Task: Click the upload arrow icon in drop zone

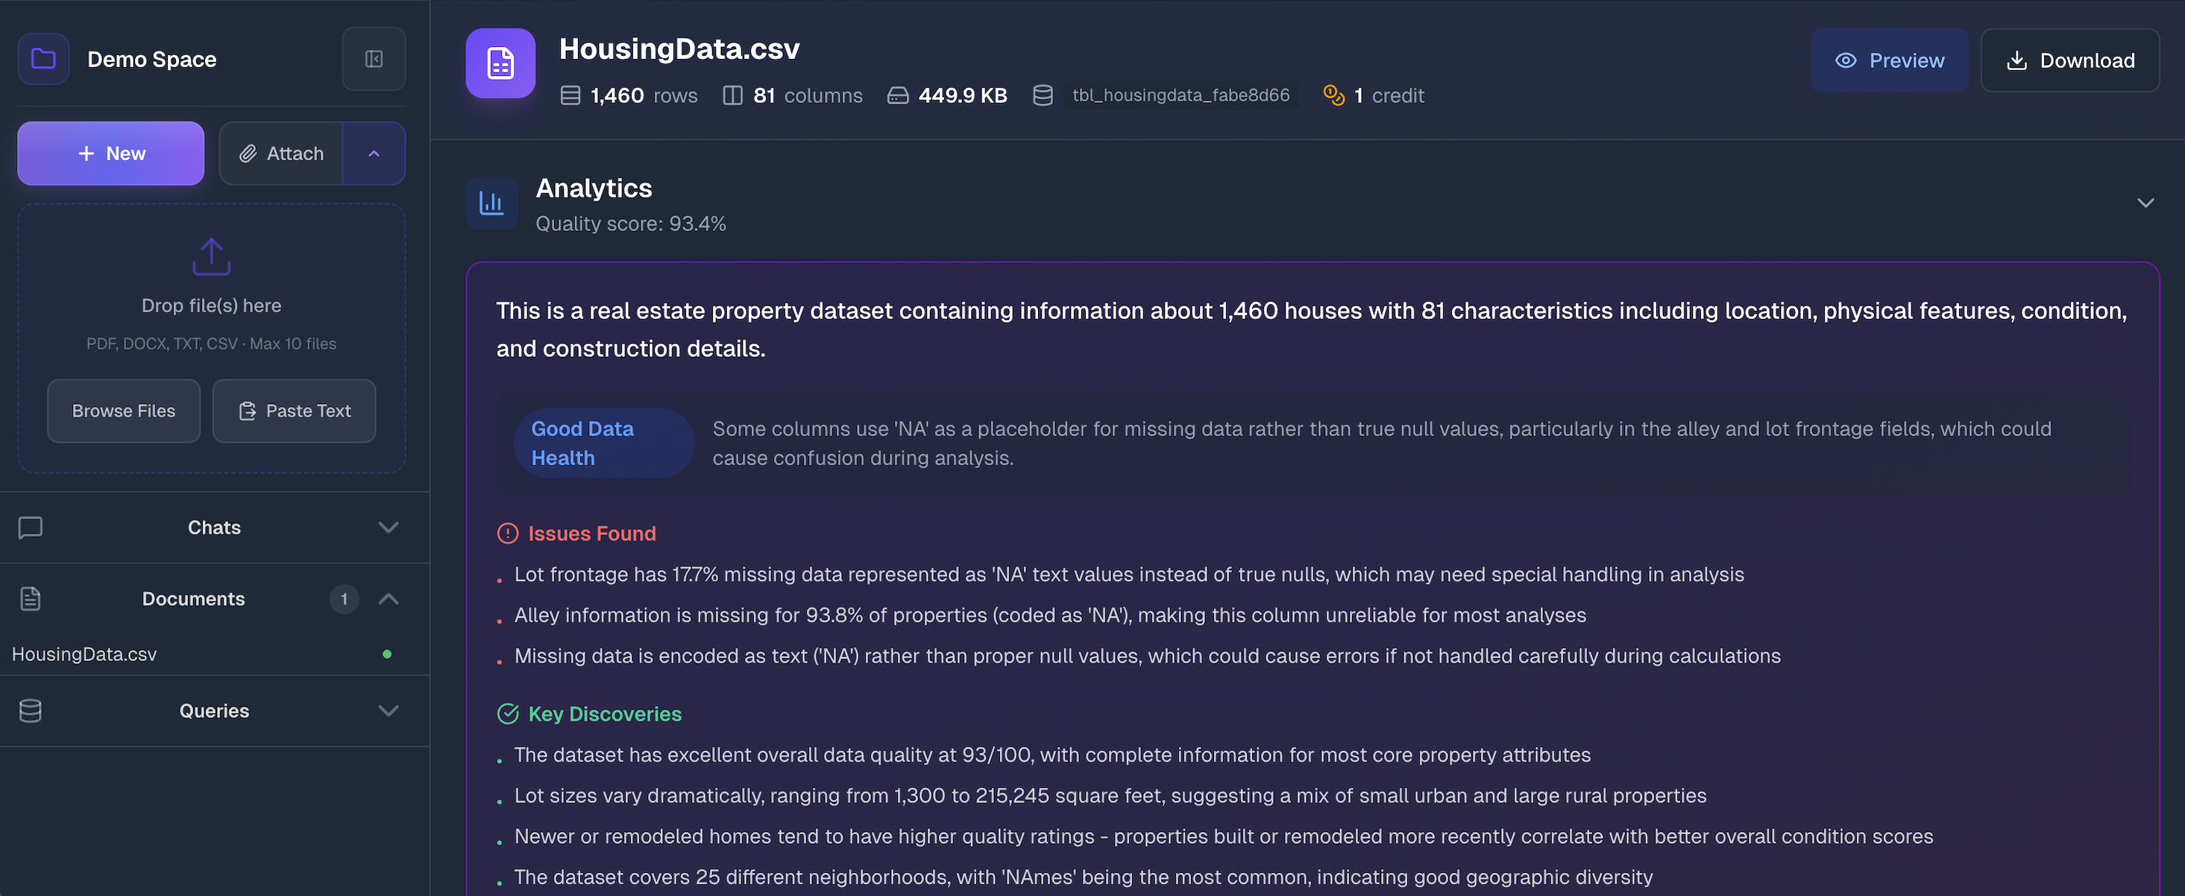Action: [211, 256]
